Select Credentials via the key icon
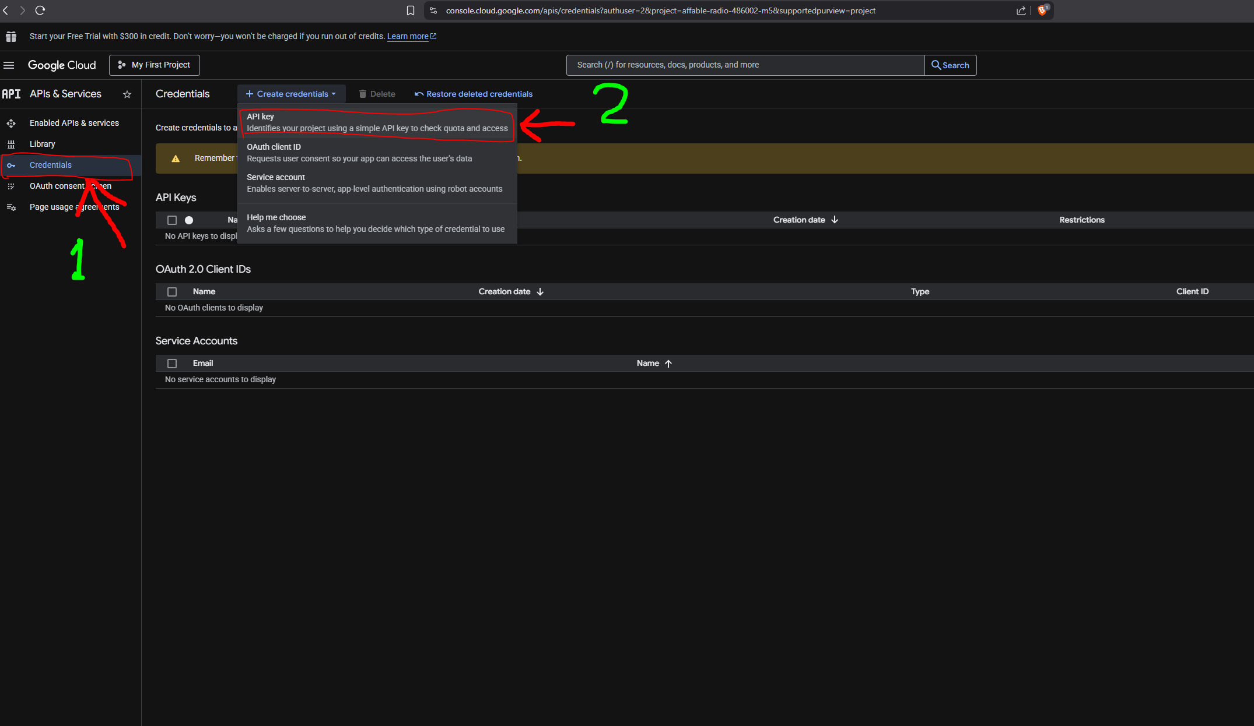Image resolution: width=1254 pixels, height=726 pixels. [12, 165]
